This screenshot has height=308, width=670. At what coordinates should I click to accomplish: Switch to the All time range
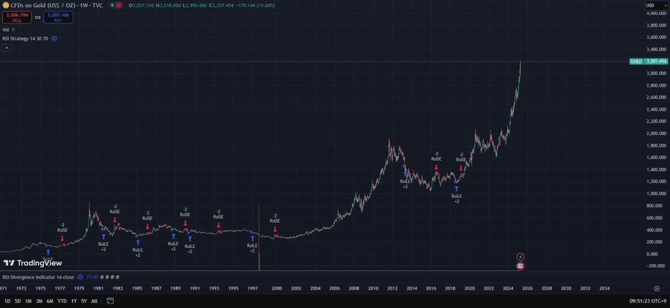click(x=94, y=301)
